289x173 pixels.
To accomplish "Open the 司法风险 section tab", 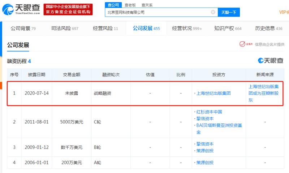I will pyautogui.click(x=65, y=28).
